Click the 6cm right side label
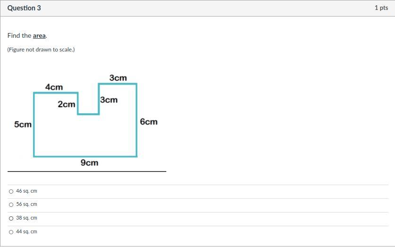The height and width of the screenshot is (247, 395). click(148, 122)
